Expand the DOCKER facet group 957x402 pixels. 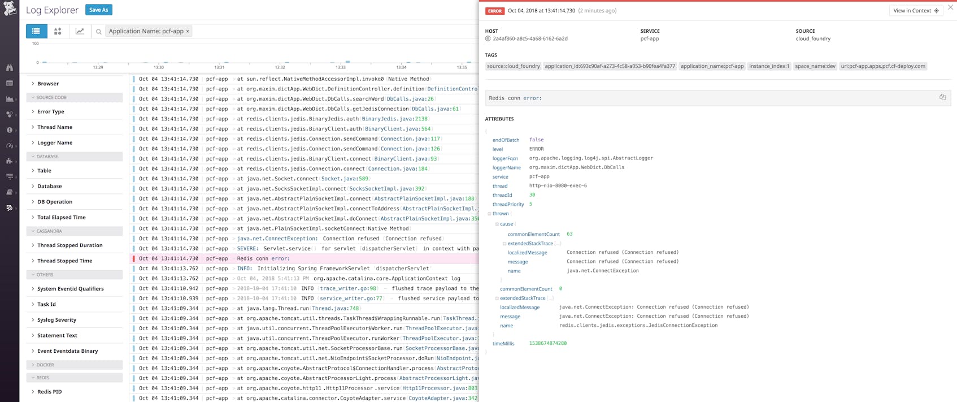(x=74, y=365)
